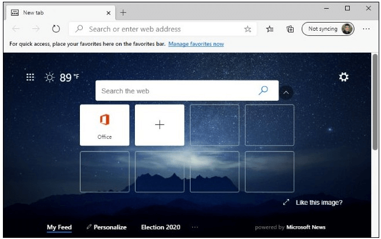Click the weather 89°F widget
Image resolution: width=381 pixels, height=239 pixels.
coord(63,78)
